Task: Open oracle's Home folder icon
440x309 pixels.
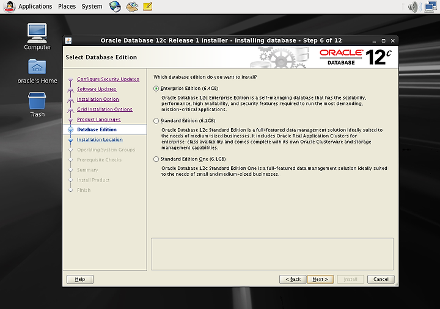Action: pos(37,71)
